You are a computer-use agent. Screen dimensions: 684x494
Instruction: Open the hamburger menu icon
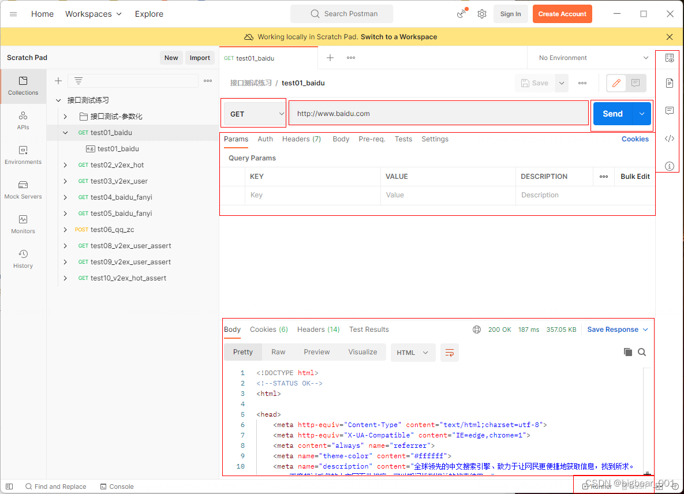pyautogui.click(x=13, y=14)
